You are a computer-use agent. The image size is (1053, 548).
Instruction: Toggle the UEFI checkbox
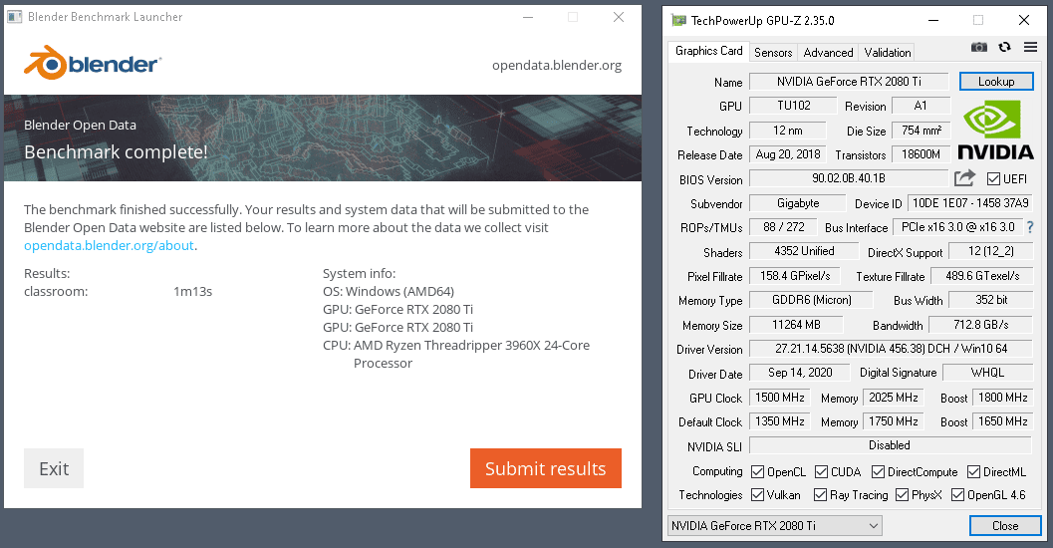(994, 179)
